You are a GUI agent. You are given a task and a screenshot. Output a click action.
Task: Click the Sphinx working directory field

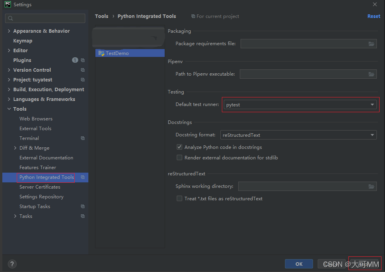307,187
